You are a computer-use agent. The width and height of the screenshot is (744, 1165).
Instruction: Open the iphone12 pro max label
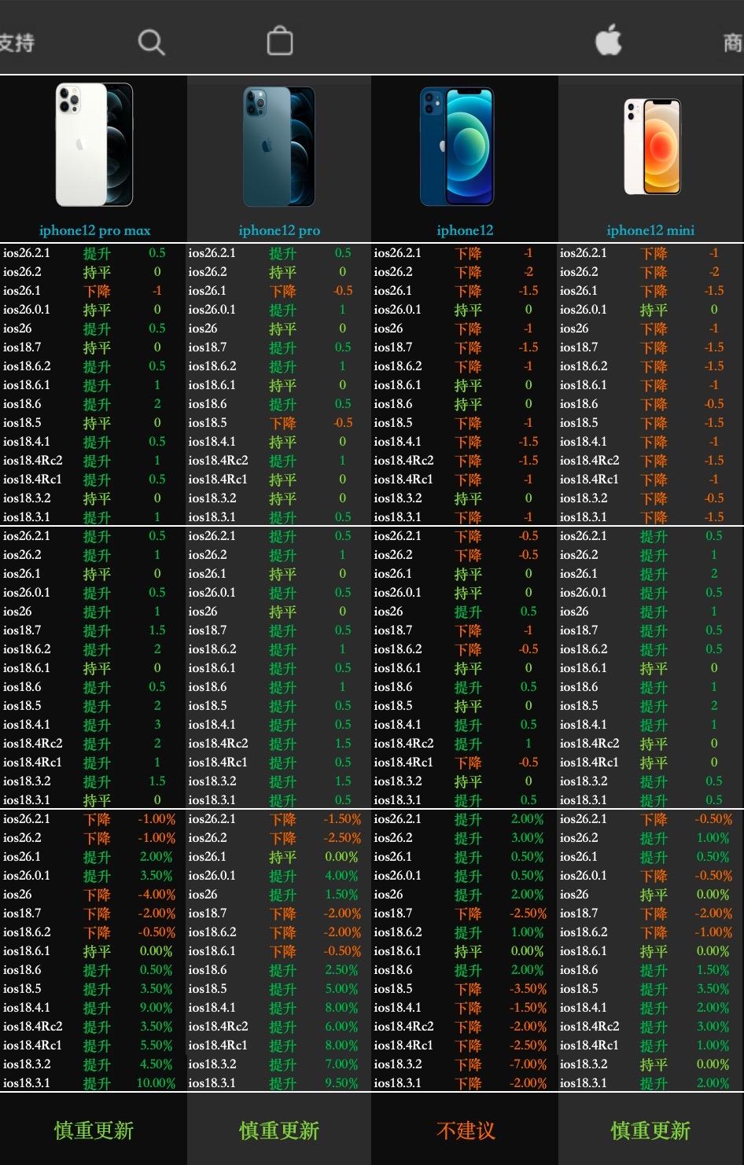94,230
